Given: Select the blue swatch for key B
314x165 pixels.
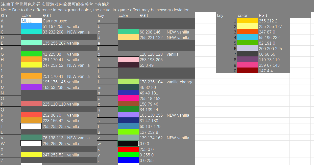Looking at the screenshot, I should 31,26.
